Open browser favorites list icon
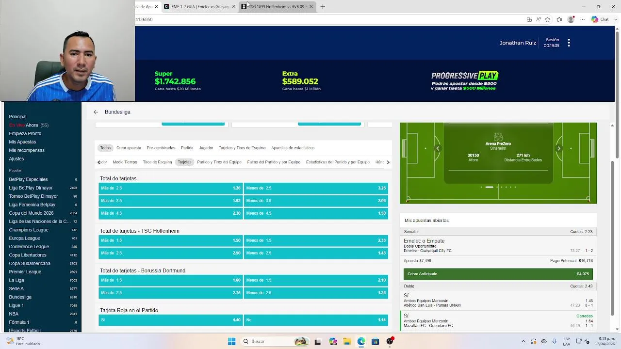The height and width of the screenshot is (349, 621). pos(559,19)
